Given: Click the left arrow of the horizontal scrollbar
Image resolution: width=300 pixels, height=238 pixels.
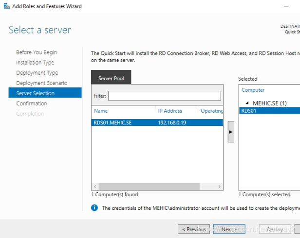Looking at the screenshot, I should (95, 187).
